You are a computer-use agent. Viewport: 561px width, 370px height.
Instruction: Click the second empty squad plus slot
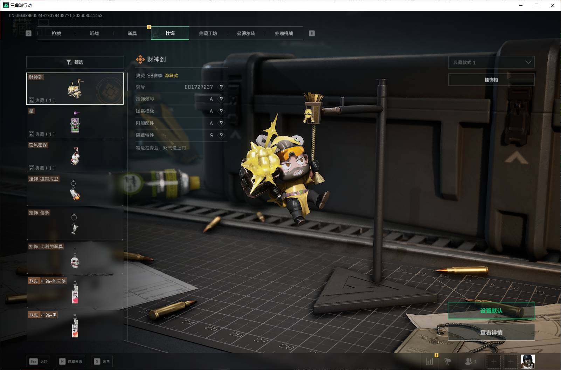pos(511,361)
